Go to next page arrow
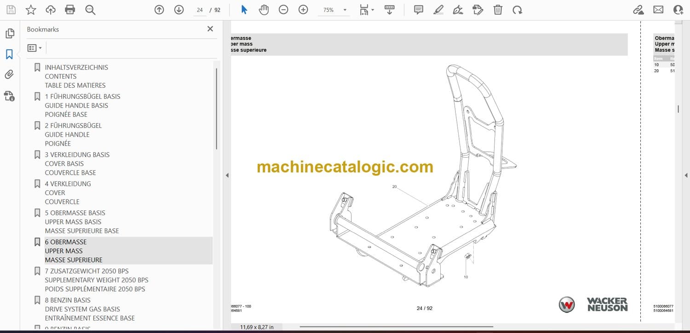690x333 pixels. (x=179, y=10)
